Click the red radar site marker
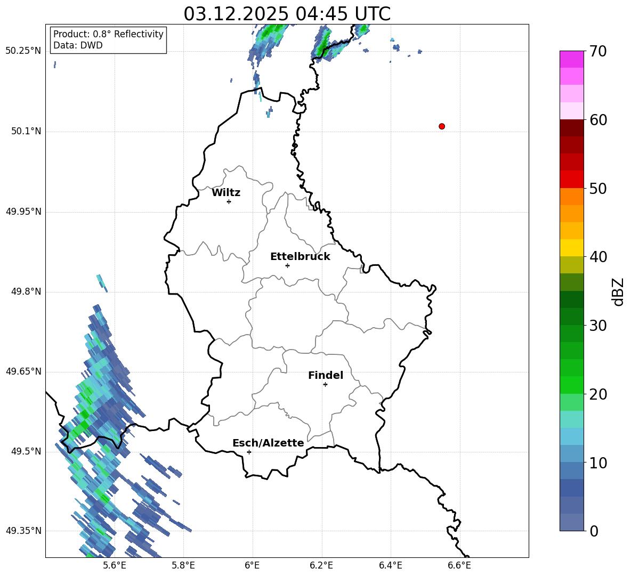631x576 pixels. click(x=442, y=126)
